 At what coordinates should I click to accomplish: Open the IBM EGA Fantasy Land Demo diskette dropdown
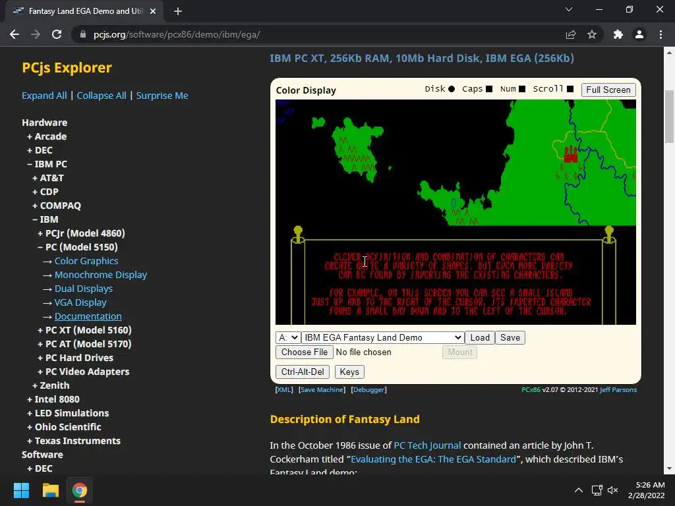[x=383, y=337]
